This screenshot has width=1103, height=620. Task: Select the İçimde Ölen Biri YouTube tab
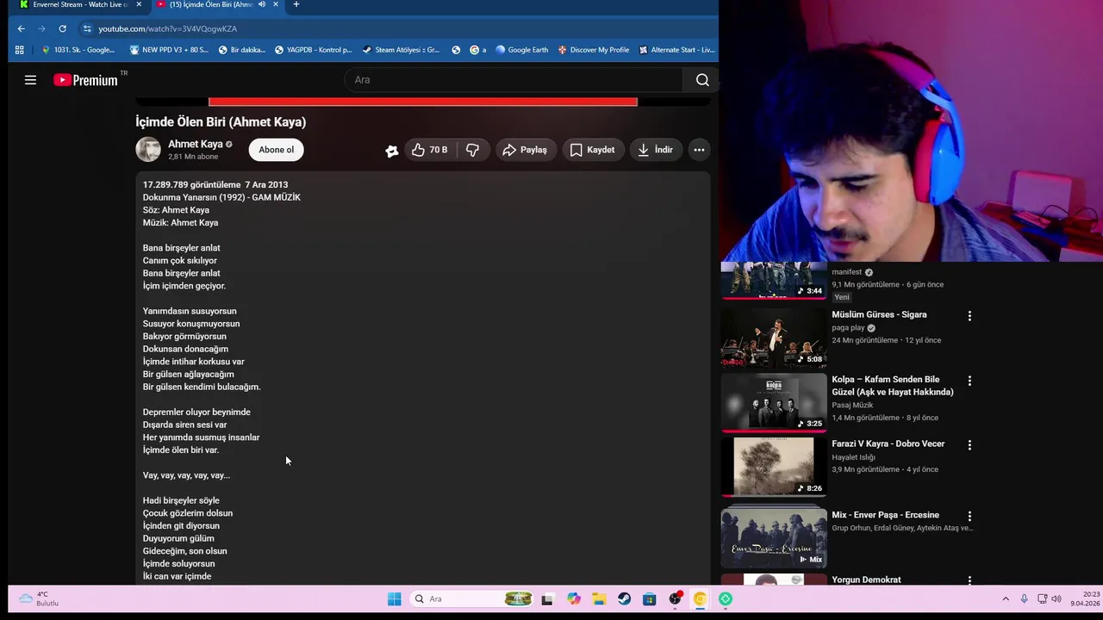pos(211,4)
